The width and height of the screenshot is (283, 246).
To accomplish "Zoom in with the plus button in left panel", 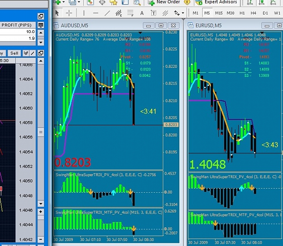I will 41,212.
